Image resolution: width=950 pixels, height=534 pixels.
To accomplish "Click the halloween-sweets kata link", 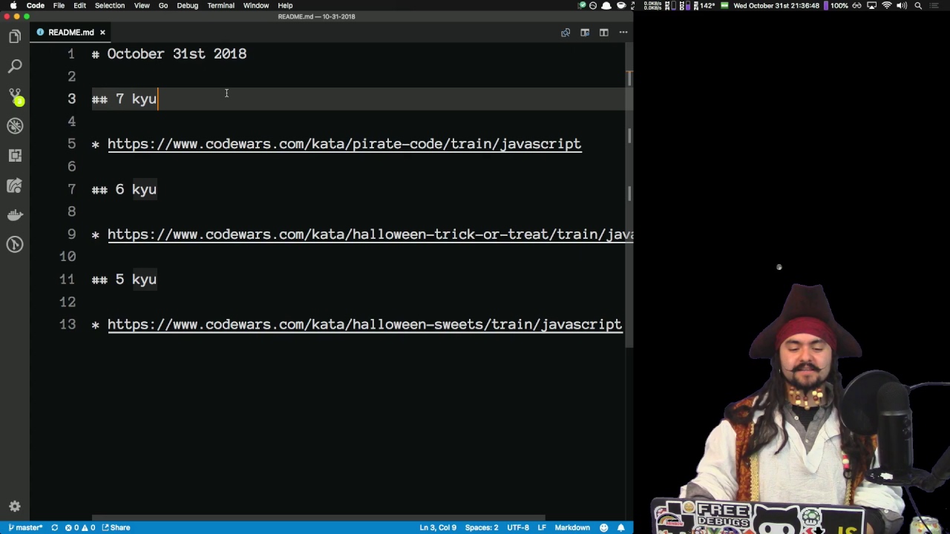I will (364, 325).
